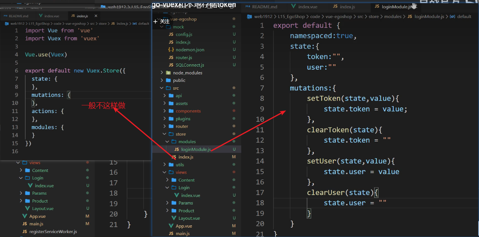This screenshot has height=237, width=479.
Task: Click JS icon beside registerServiceWorker.js
Action: click(25, 232)
